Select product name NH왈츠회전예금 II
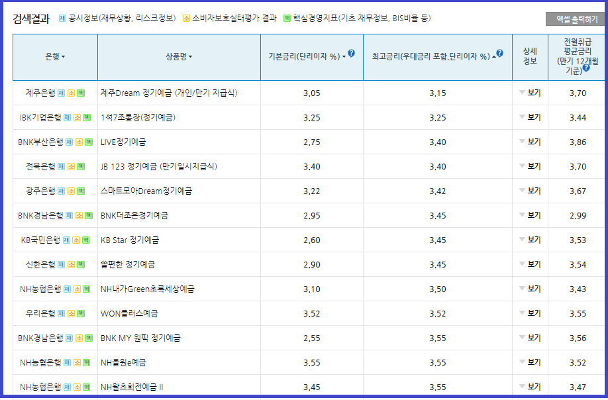 coord(132,387)
